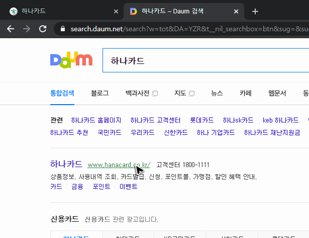The image size is (309, 238).
Task: Open the 블로그 search tab
Action: point(100,93)
